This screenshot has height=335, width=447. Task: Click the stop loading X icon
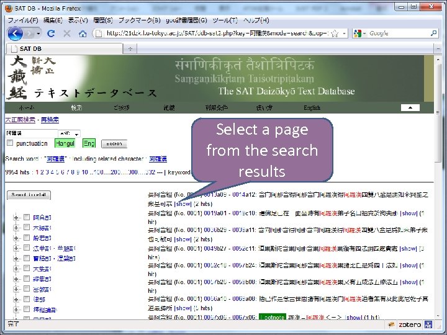click(x=67, y=33)
